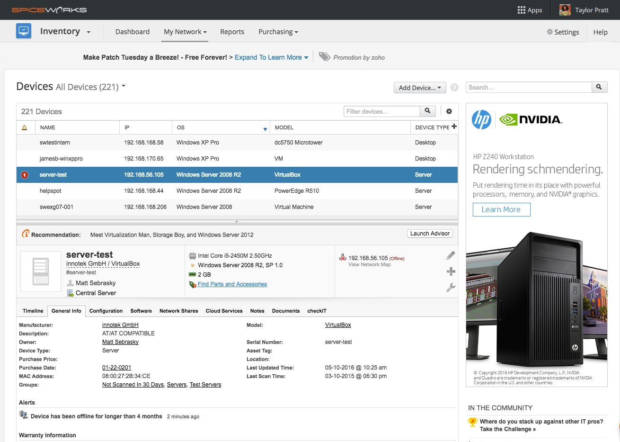620x442 pixels.
Task: Add a column using the DEVICE TYPE plus icon
Action: pyautogui.click(x=453, y=126)
